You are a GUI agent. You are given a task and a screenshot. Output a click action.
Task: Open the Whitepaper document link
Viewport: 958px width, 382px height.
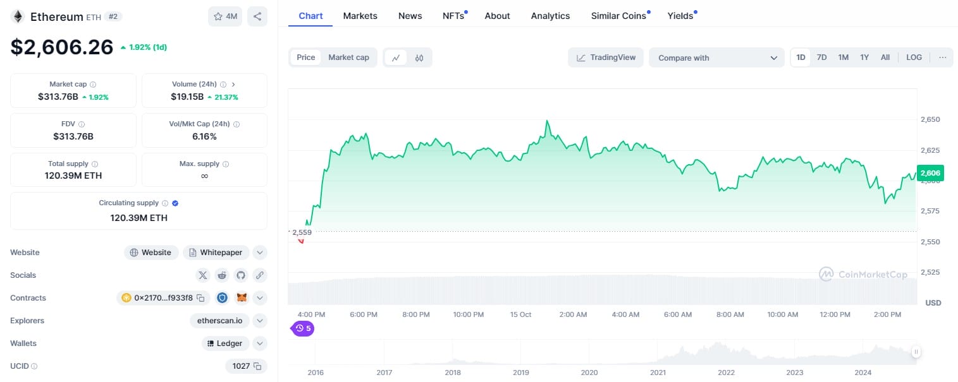[216, 253]
